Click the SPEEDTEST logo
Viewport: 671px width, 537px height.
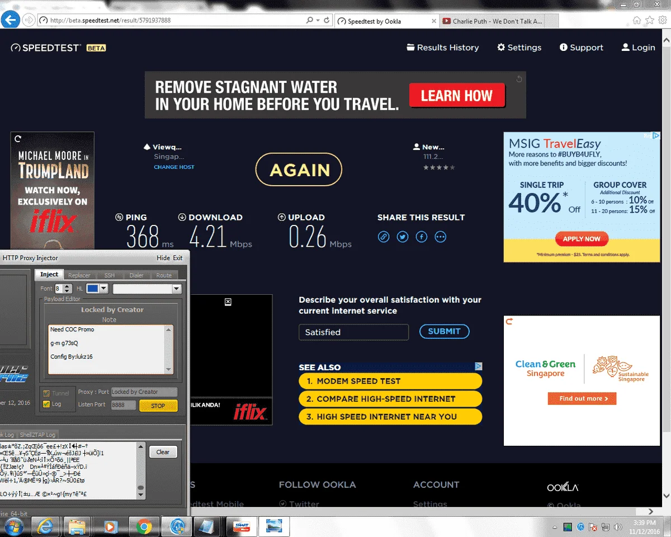46,48
